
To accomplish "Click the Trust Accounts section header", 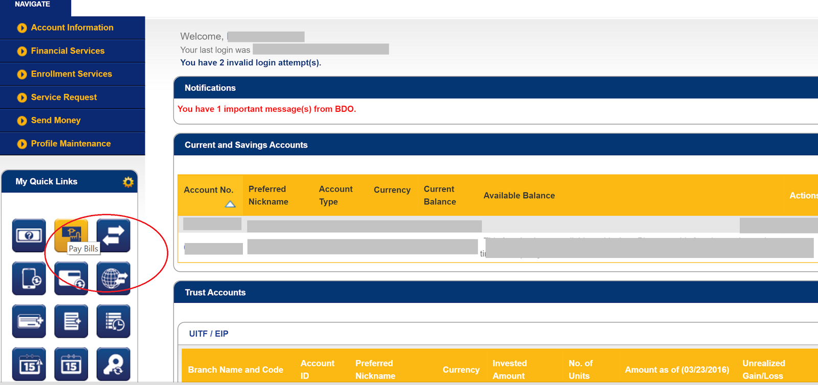I will tap(215, 293).
